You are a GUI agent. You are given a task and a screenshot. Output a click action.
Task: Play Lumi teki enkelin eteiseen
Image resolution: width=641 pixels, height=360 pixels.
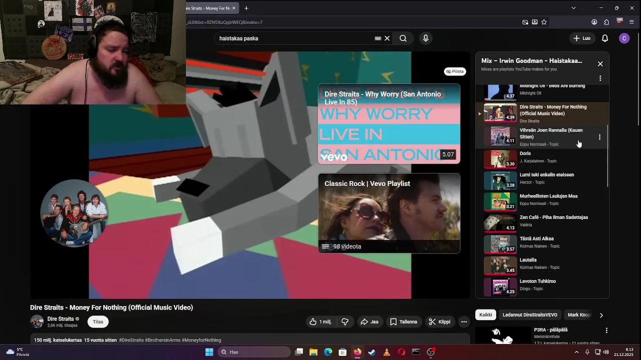pyautogui.click(x=542, y=179)
